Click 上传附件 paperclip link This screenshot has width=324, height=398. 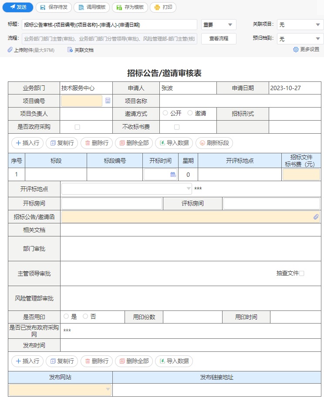(31, 50)
